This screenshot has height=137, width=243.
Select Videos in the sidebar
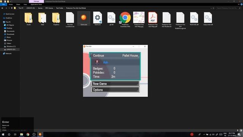(9, 43)
